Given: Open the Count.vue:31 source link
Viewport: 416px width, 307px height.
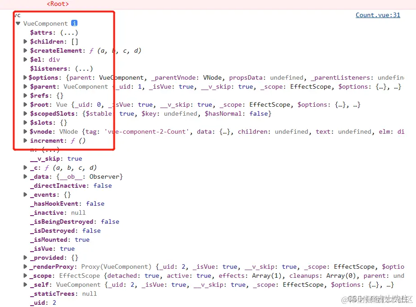Looking at the screenshot, I should 378,15.
